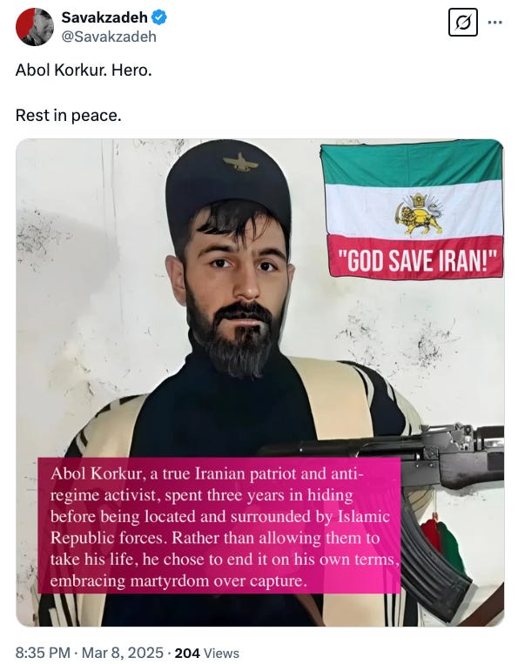Click the blue verified badge
The image size is (518, 664).
pyautogui.click(x=158, y=17)
